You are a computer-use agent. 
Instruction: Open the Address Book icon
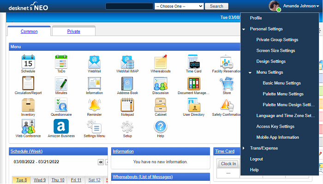click(127, 83)
